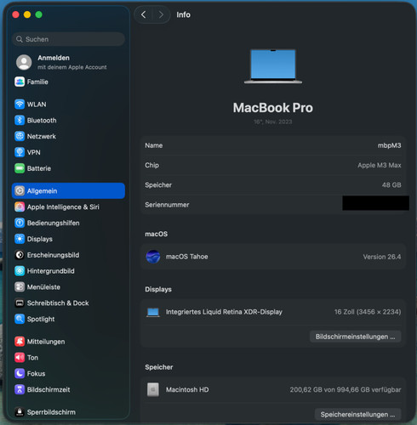The height and width of the screenshot is (425, 417).
Task: Open the Familie sidebar icon
Action: click(x=20, y=82)
